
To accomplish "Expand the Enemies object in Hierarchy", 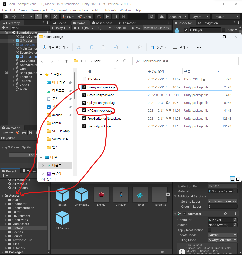I will [x=14, y=77].
